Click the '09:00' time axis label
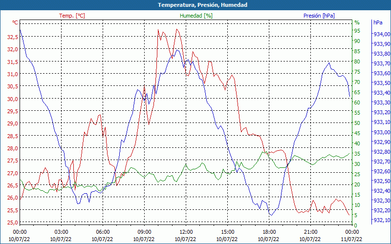This screenshot has width=391, height=244. pos(144,232)
